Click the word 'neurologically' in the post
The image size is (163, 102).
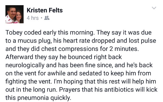[x=25, y=65]
